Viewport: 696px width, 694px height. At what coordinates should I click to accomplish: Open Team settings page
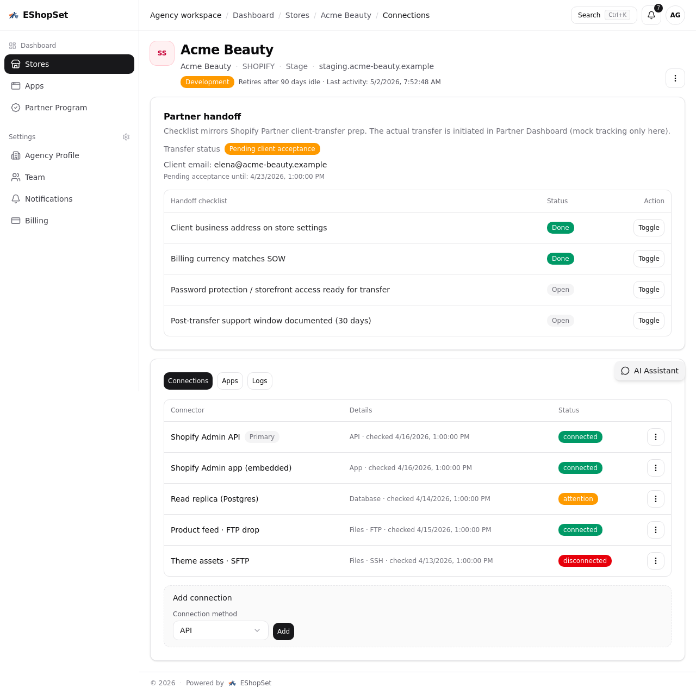click(69, 177)
